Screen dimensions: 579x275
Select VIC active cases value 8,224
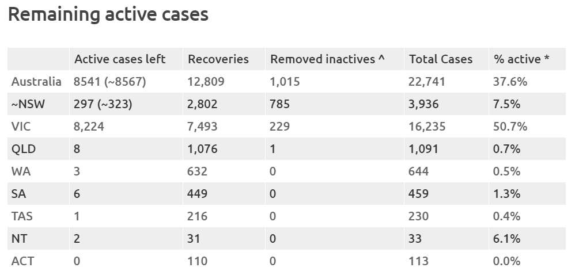click(x=89, y=127)
